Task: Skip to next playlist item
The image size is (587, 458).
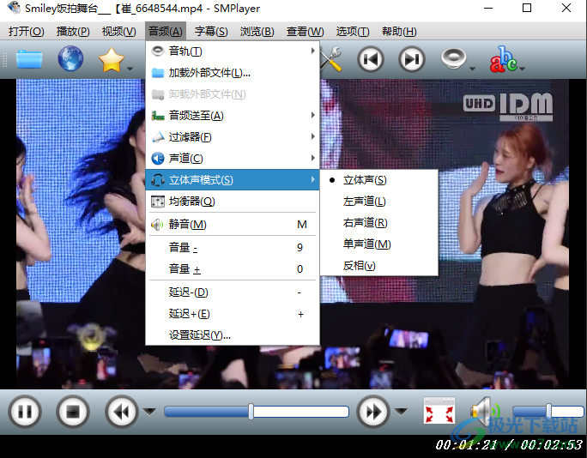Action: pyautogui.click(x=413, y=59)
